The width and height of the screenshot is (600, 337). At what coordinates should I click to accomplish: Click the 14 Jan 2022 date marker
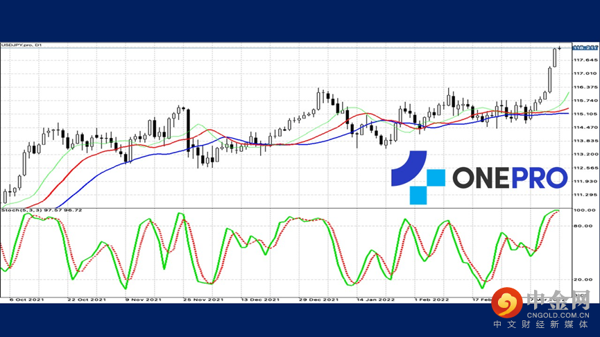pyautogui.click(x=375, y=300)
